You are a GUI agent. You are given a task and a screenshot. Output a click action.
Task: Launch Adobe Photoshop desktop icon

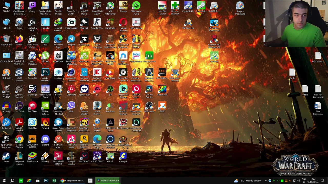(x=45, y=75)
